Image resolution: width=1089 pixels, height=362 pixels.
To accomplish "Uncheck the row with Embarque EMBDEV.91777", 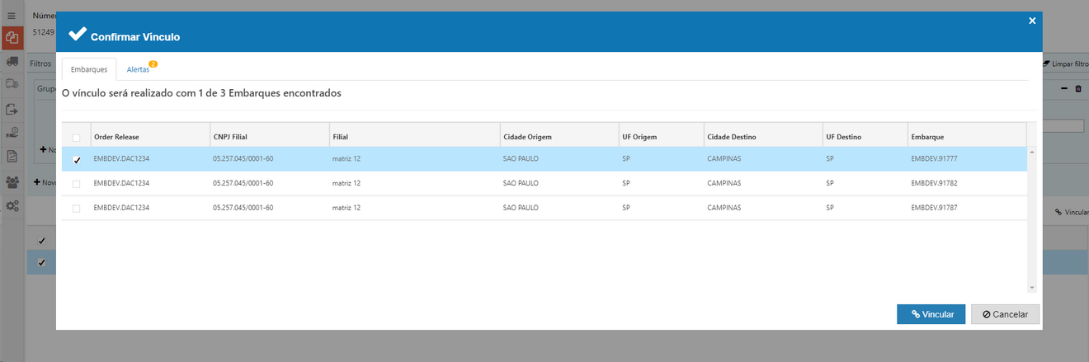I will pos(77,160).
